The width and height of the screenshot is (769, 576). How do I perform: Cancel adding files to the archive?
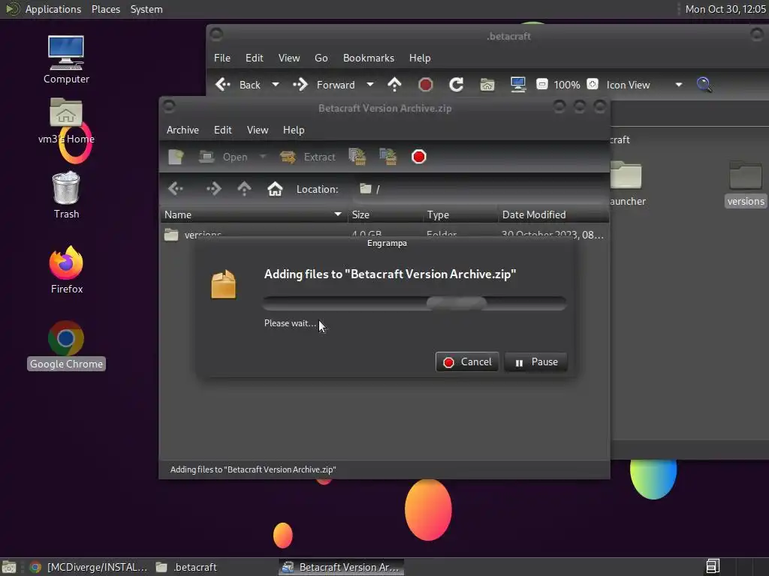point(467,362)
